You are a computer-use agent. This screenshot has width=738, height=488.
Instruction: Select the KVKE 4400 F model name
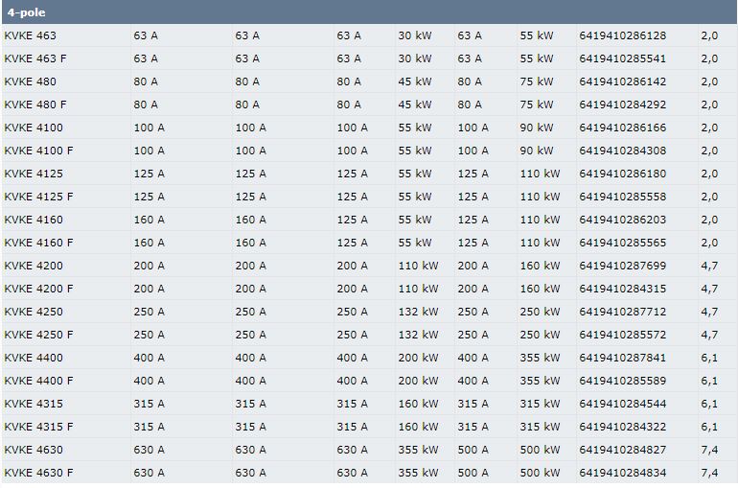coord(38,382)
